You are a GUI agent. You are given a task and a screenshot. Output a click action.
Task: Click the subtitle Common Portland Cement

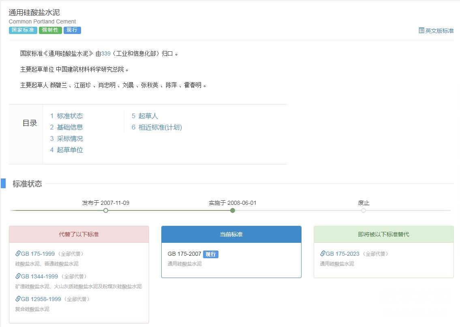tap(42, 22)
